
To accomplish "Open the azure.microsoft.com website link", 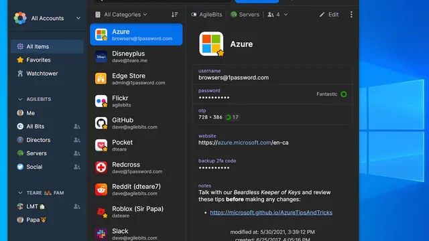I will point(243,143).
